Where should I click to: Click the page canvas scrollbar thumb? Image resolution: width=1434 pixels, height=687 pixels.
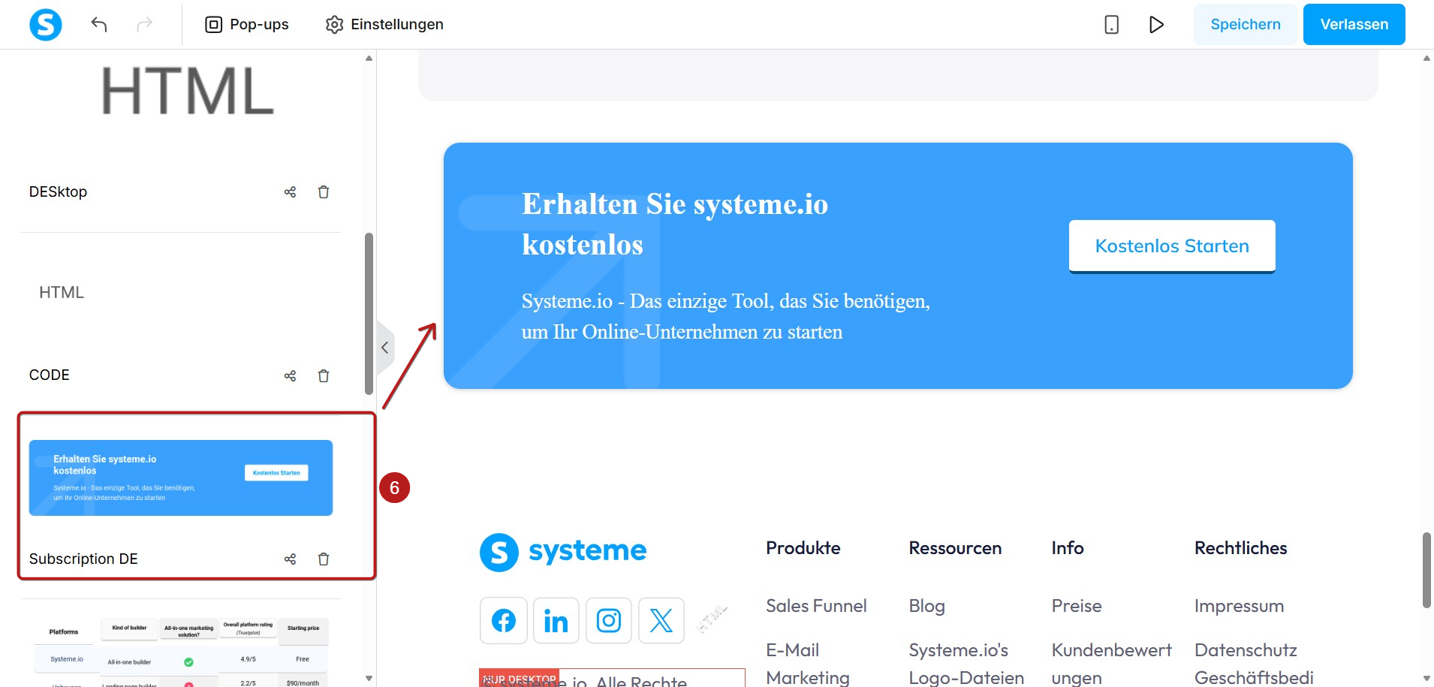point(1426,571)
